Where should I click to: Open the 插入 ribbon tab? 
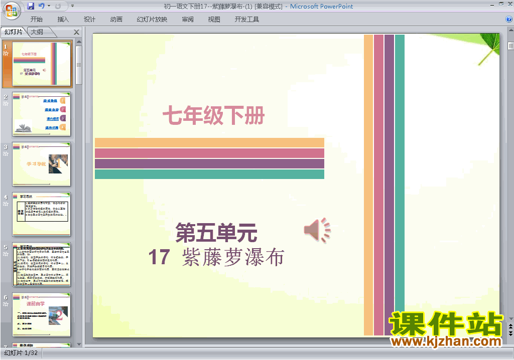[63, 20]
